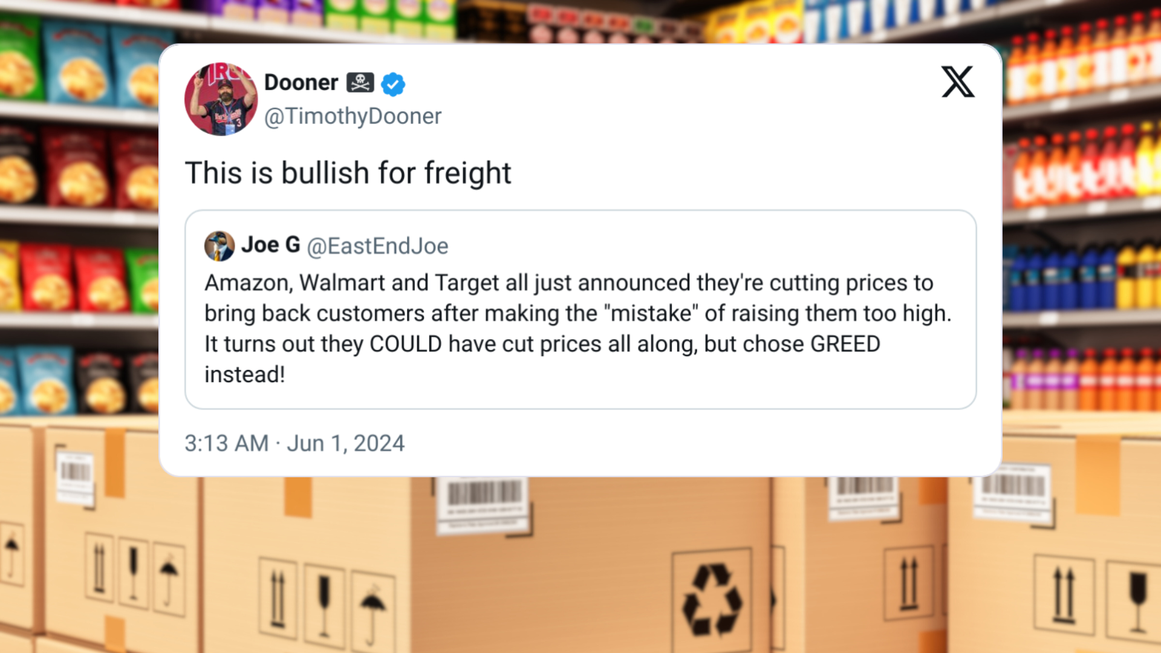
Task: Click the pirate flag emoji after Dooner
Action: (x=360, y=82)
